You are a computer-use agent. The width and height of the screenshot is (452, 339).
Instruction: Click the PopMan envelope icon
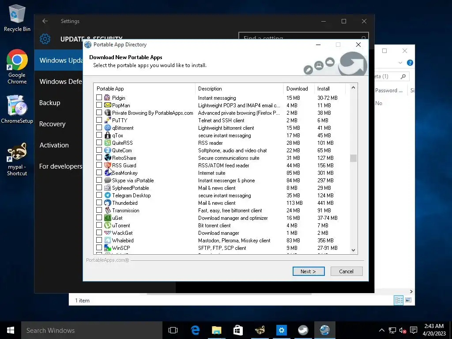pyautogui.click(x=108, y=105)
